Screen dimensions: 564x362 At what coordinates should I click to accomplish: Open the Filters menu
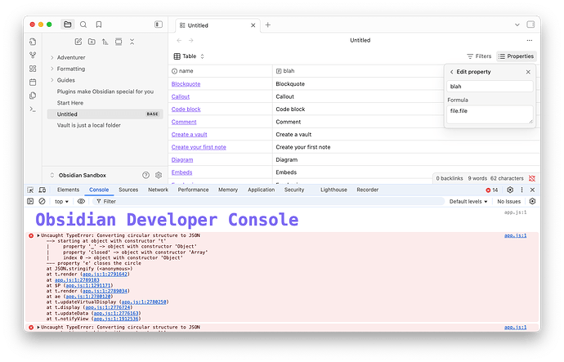click(479, 56)
